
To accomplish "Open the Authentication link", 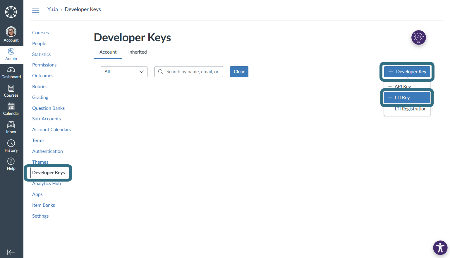I will pos(47,151).
